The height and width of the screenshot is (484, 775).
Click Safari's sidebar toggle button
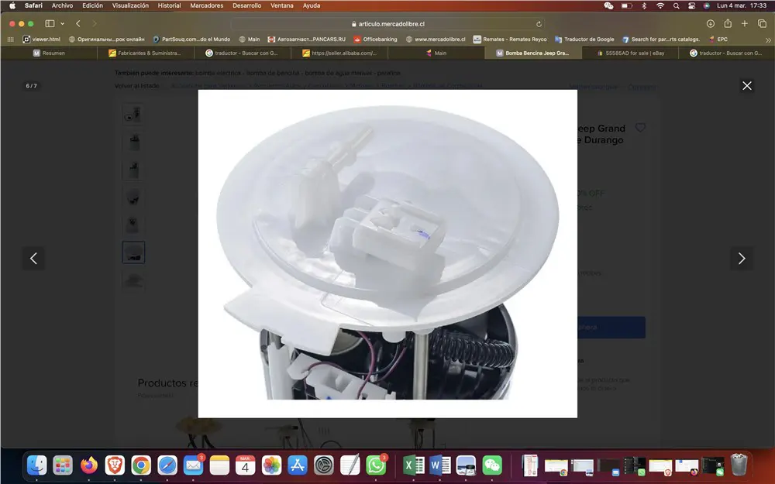pyautogui.click(x=50, y=24)
